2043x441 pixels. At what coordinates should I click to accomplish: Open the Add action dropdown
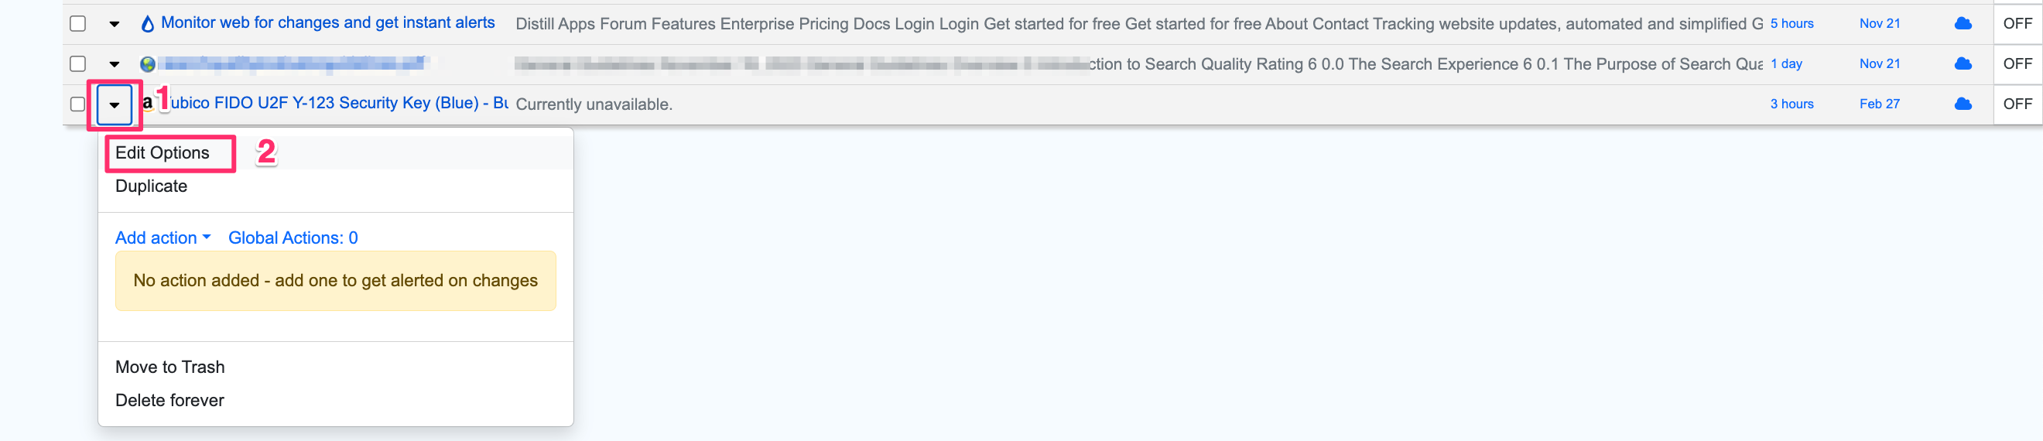[163, 238]
